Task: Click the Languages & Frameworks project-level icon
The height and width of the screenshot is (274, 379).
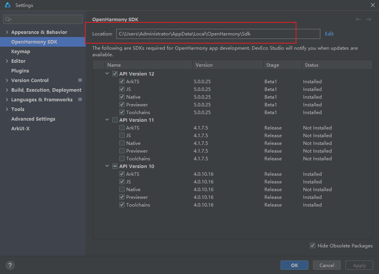Action: (80, 99)
